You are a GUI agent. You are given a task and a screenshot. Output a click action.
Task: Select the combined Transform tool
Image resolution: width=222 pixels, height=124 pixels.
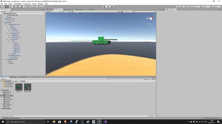click(22, 7)
